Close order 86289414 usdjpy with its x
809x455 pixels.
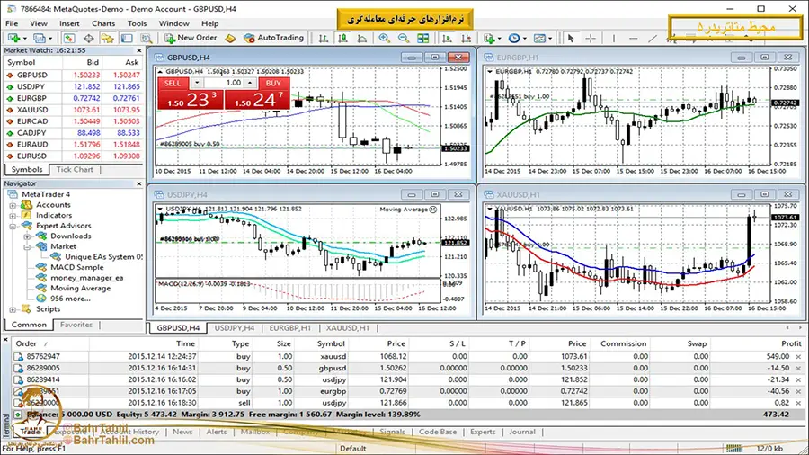(x=799, y=379)
